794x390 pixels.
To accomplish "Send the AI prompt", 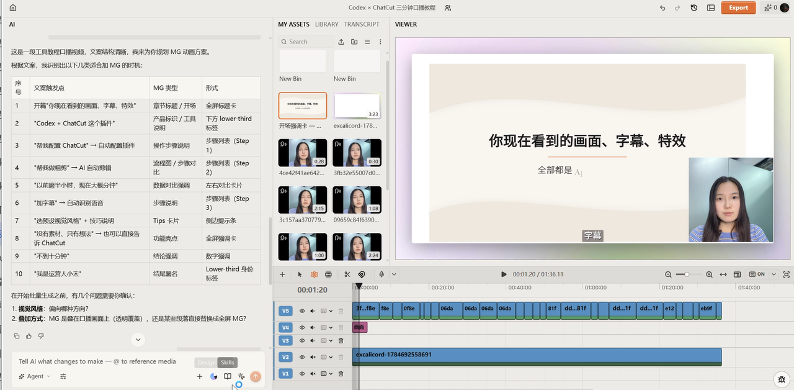I will click(x=255, y=376).
